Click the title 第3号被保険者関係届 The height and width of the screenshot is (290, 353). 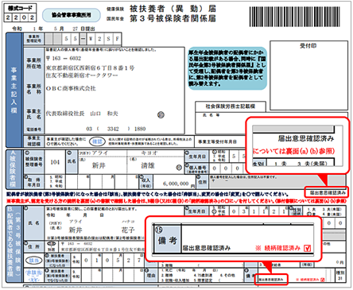173,18
